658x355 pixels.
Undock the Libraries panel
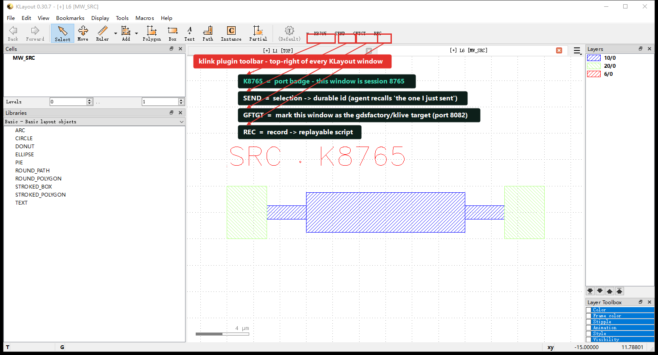pyautogui.click(x=172, y=113)
